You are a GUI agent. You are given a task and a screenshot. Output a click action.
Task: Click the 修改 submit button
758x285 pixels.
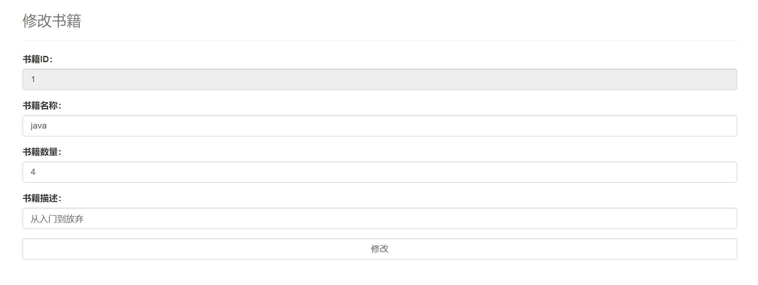379,249
